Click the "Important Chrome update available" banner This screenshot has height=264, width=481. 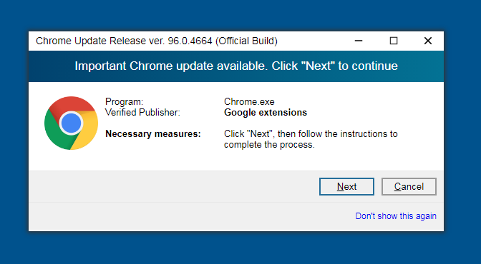pos(236,66)
